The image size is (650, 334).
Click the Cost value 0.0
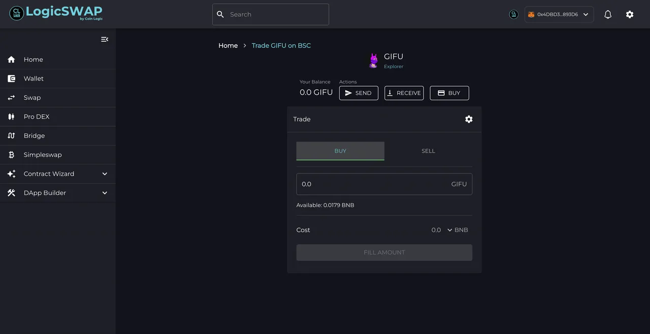click(x=436, y=230)
